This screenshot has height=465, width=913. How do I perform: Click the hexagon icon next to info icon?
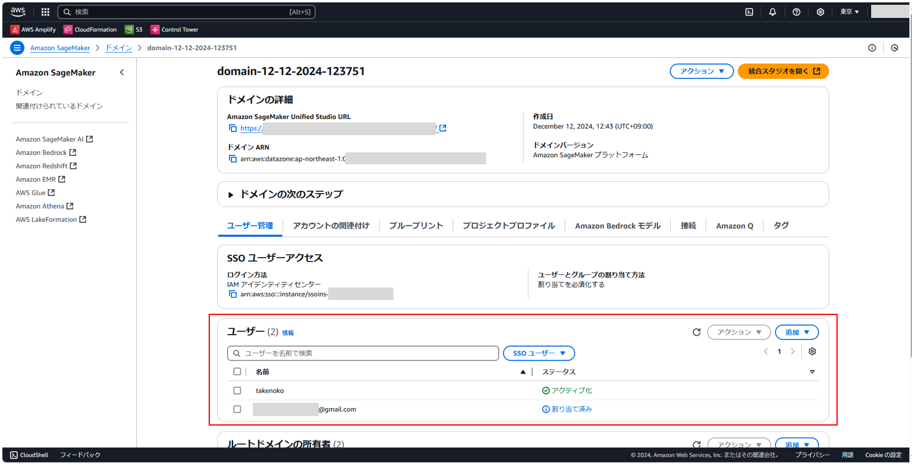pyautogui.click(x=894, y=48)
